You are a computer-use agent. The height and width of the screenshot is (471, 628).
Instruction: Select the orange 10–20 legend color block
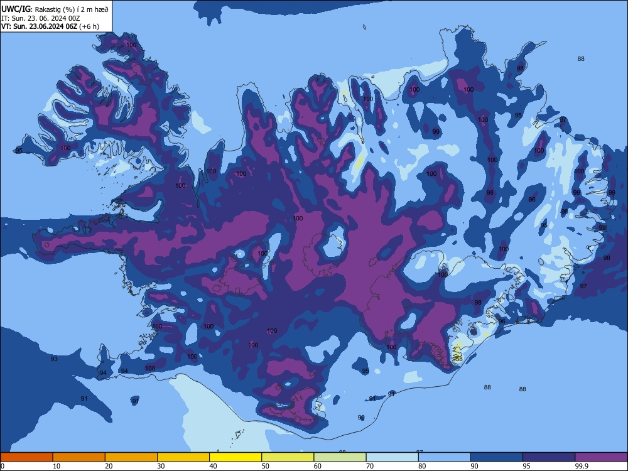click(79, 457)
